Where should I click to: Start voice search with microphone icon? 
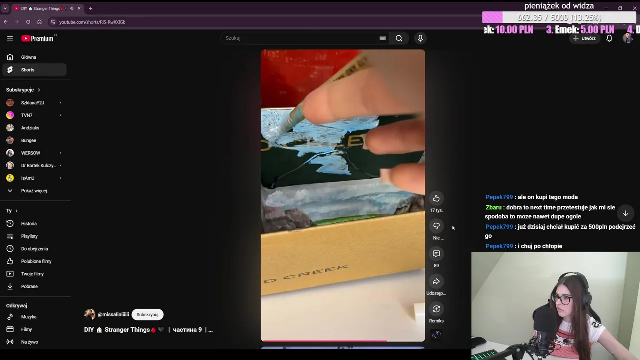pos(420,38)
